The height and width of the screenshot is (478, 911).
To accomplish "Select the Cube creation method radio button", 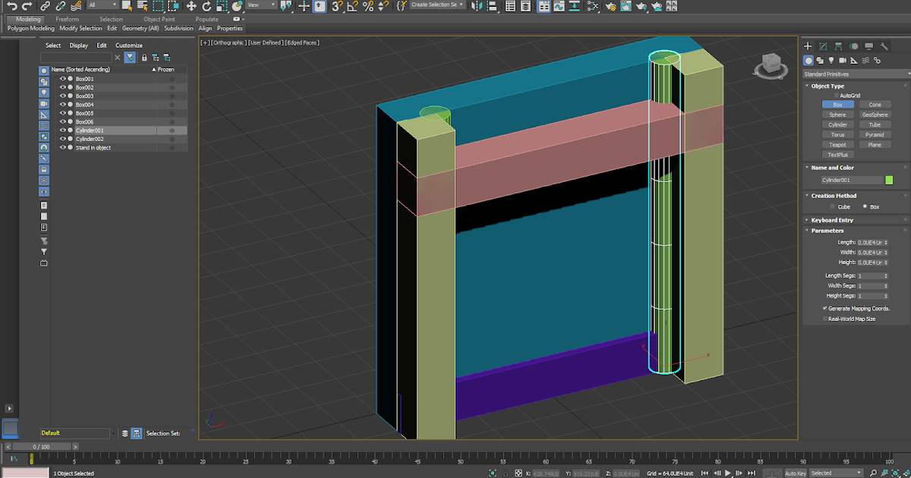I will pos(832,206).
